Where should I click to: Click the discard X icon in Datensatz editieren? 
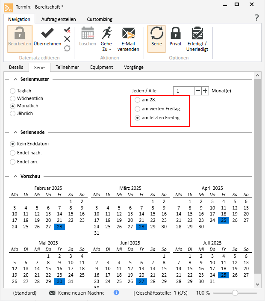click(67, 39)
